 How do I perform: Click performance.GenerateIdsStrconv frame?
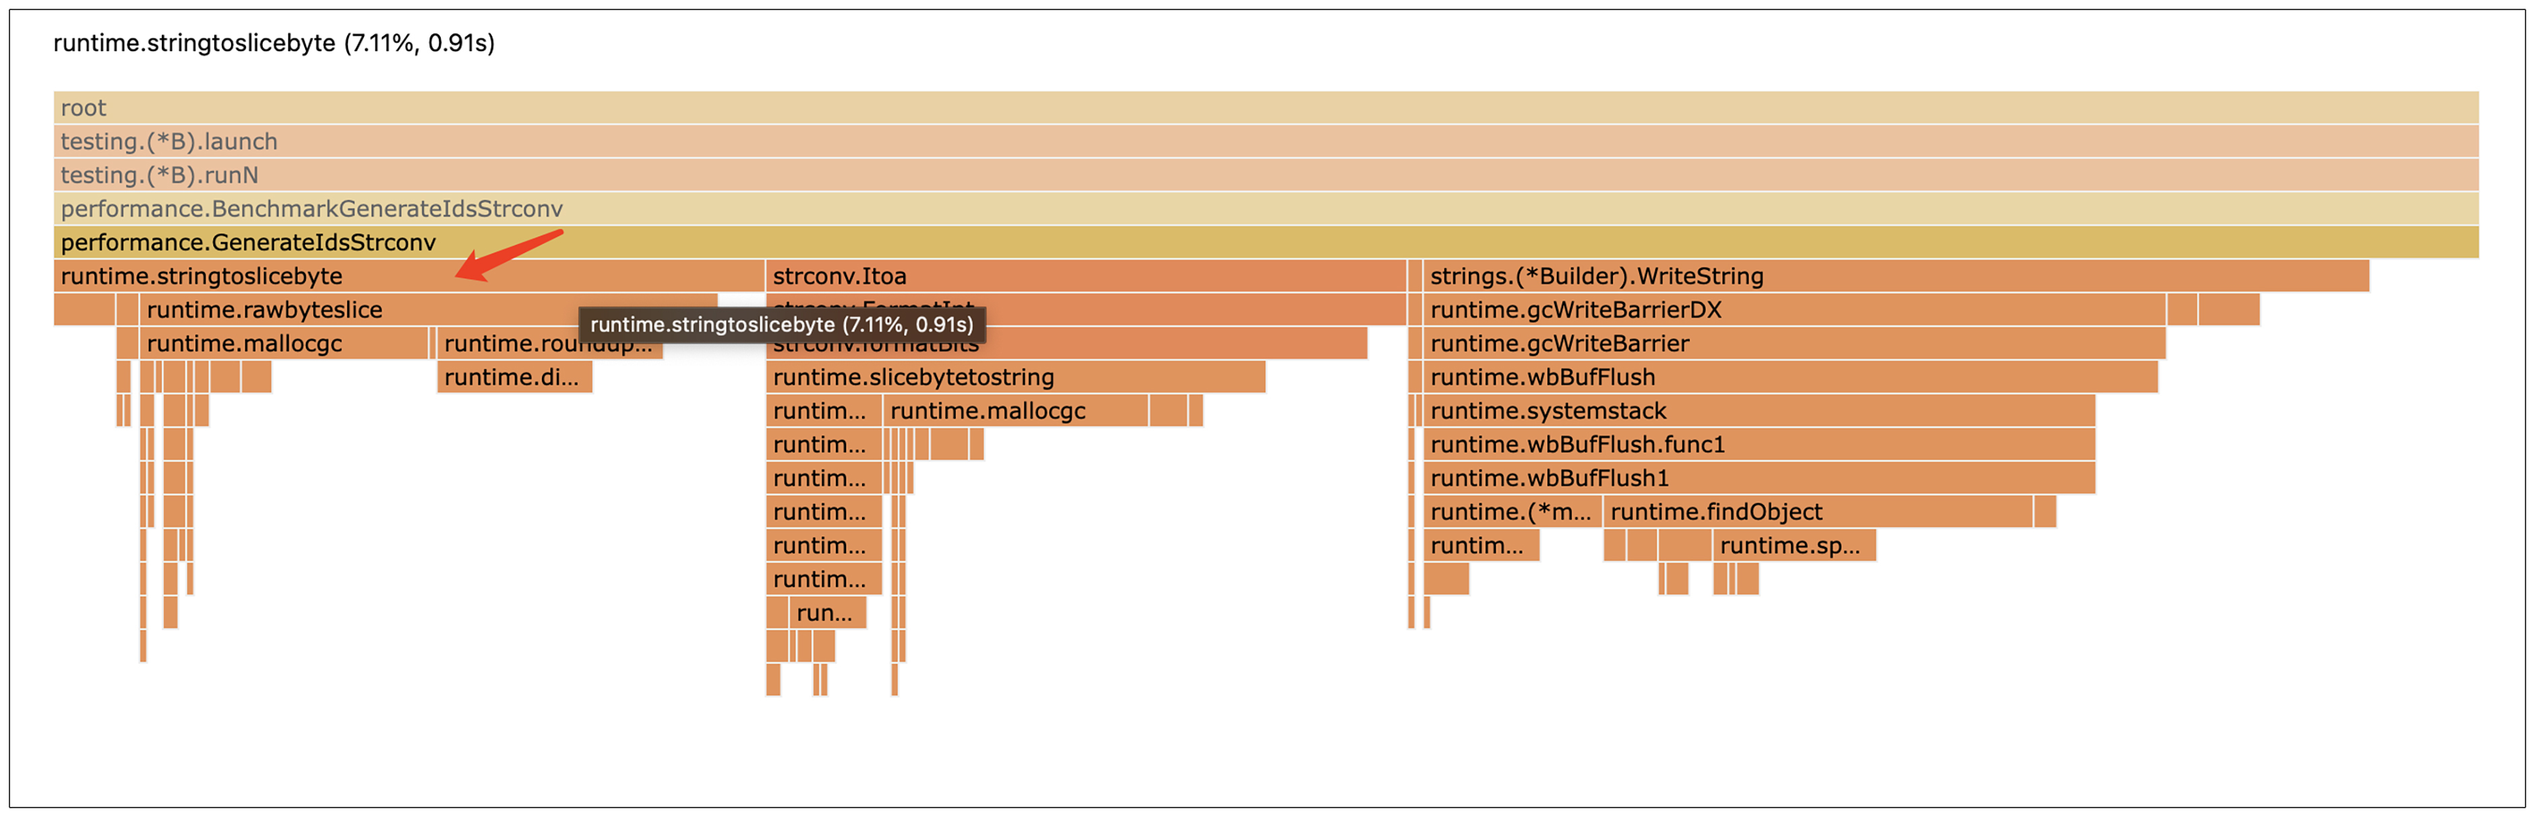point(1266,242)
